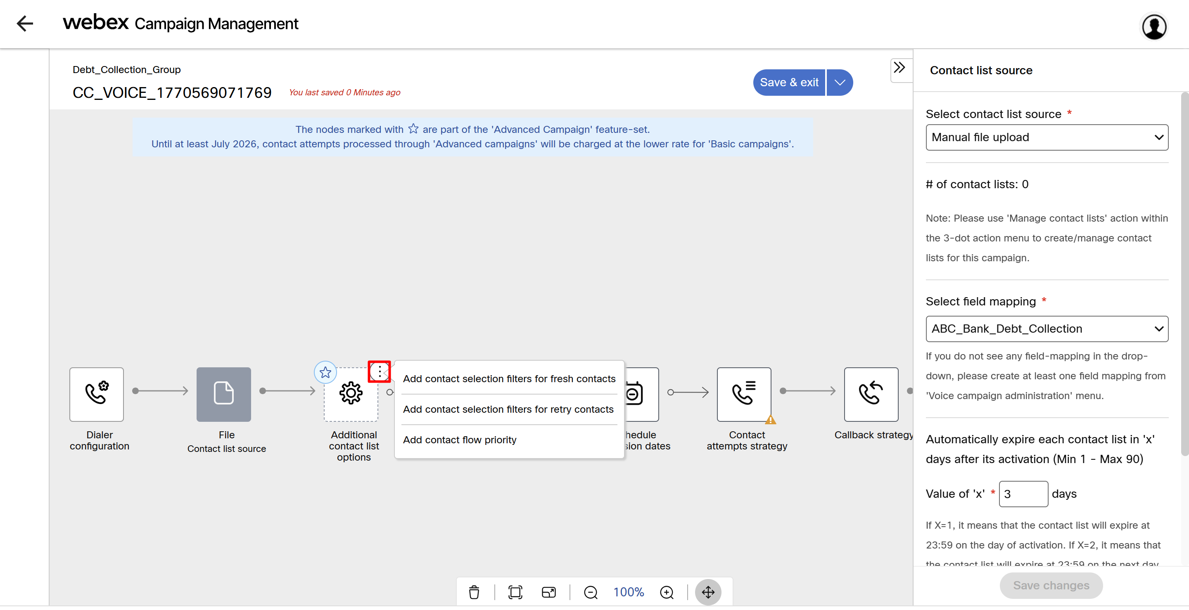Open the user profile avatar
Viewport: 1189px width, 610px height.
click(1154, 27)
